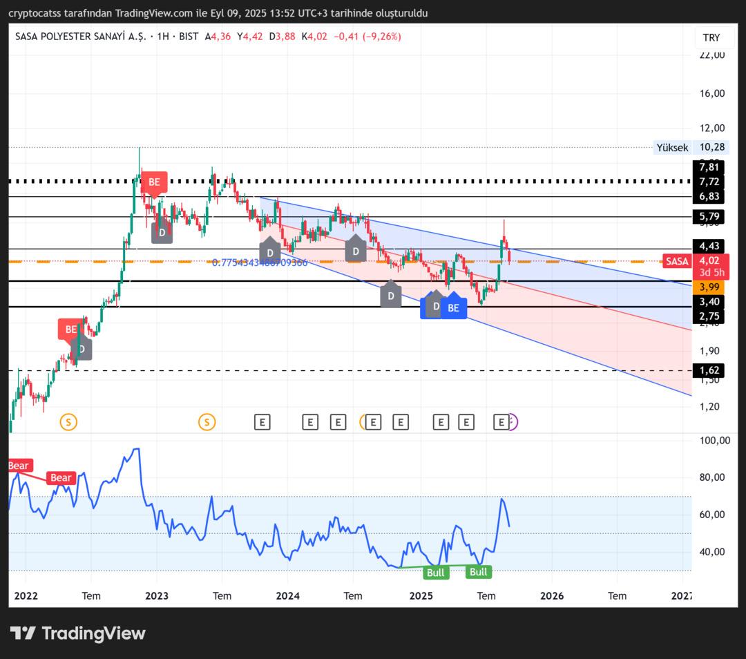Viewport: 746px width, 659px height.
Task: Click the BIST exchange label
Action: (x=189, y=37)
